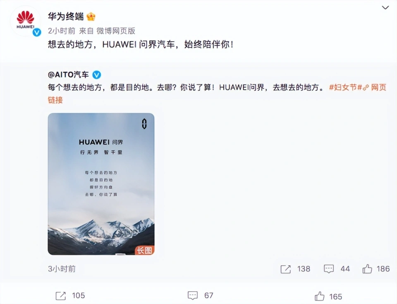This screenshot has height=304, width=397.
Task: Open the Huawei logo profile avatar
Action: (25, 21)
